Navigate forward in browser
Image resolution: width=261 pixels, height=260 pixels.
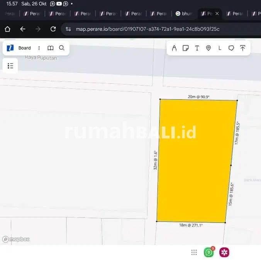coord(38,29)
